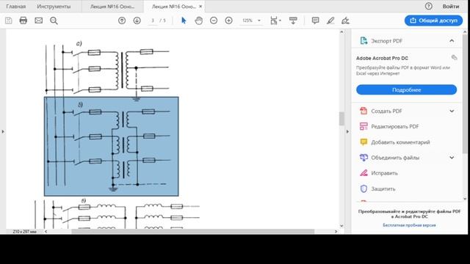Screen dimensions: 470x264
Task: Expand the Создать PDF section
Action: (452, 111)
